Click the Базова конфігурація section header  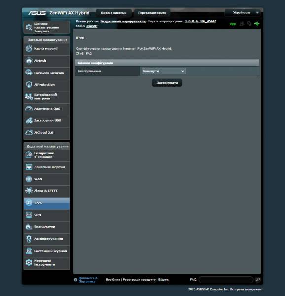click(x=167, y=63)
